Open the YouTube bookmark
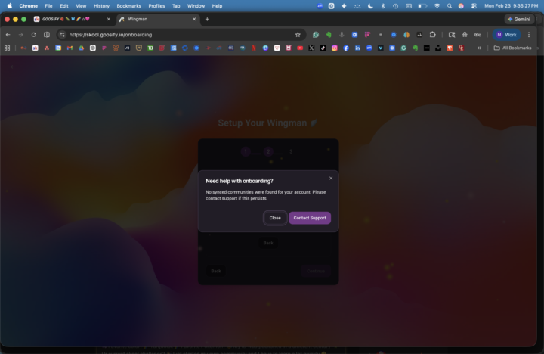 pos(300,48)
